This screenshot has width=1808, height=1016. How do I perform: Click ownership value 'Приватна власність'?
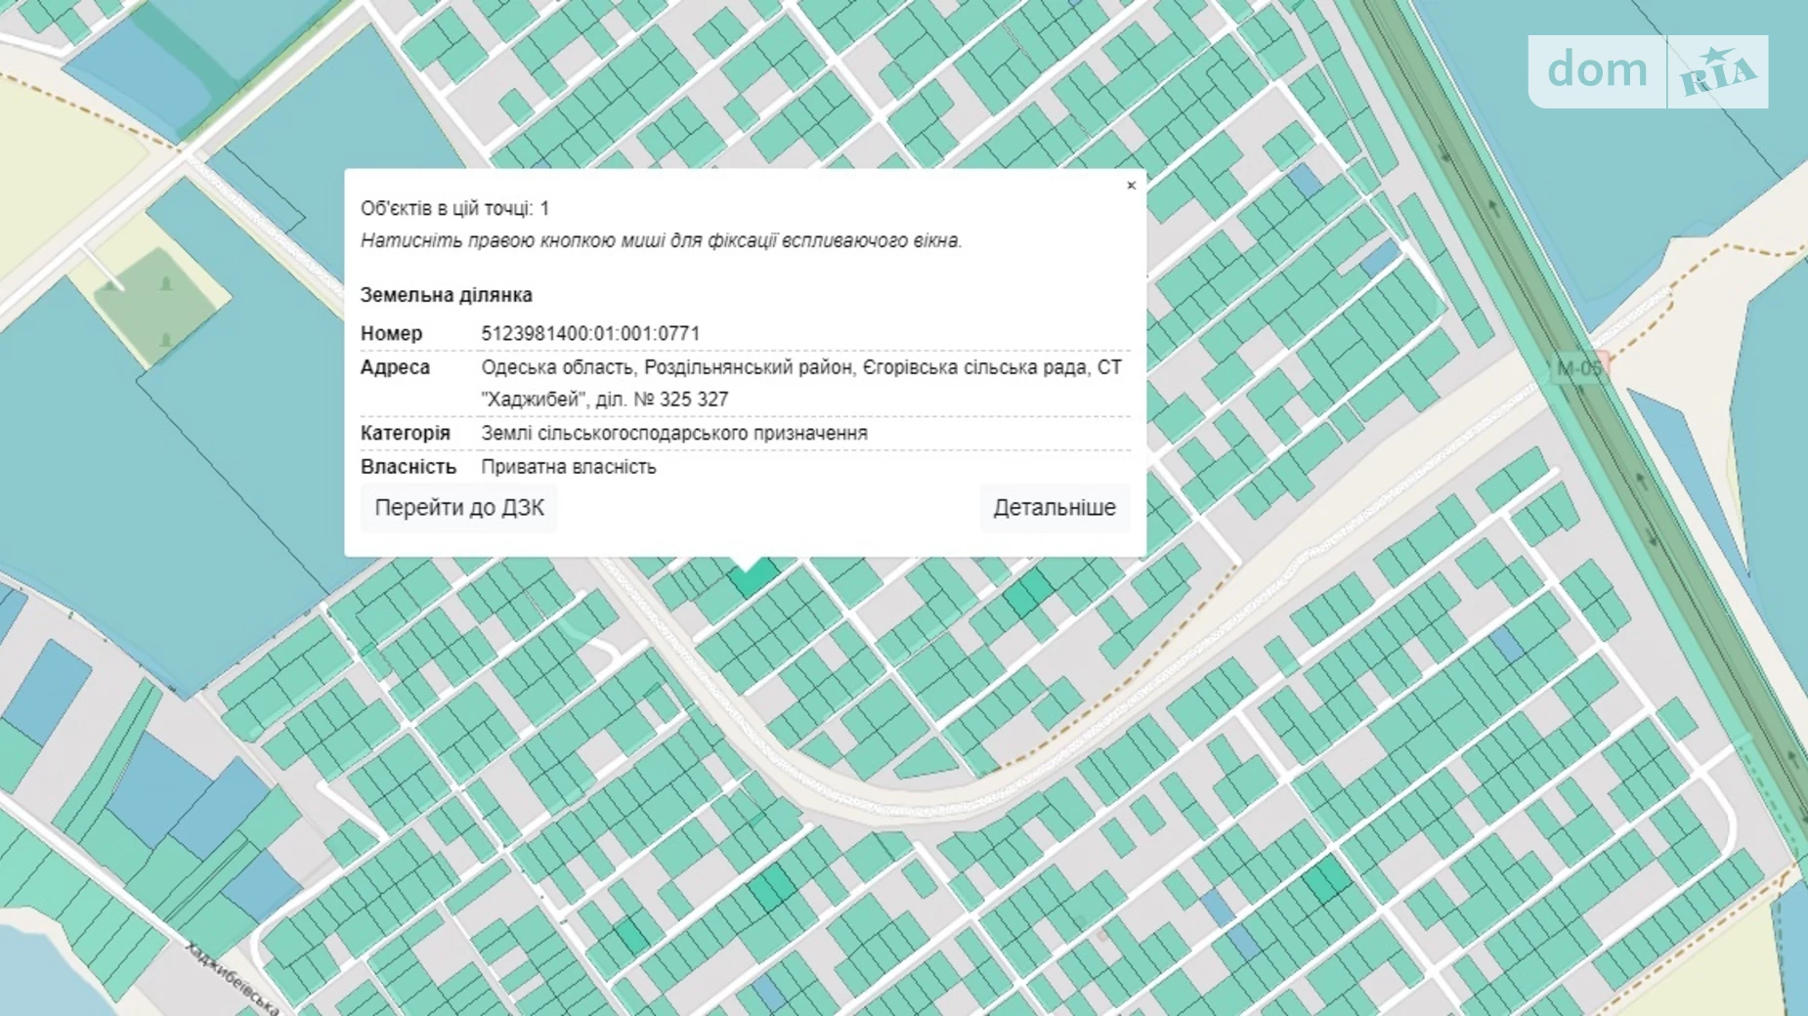pyautogui.click(x=569, y=467)
